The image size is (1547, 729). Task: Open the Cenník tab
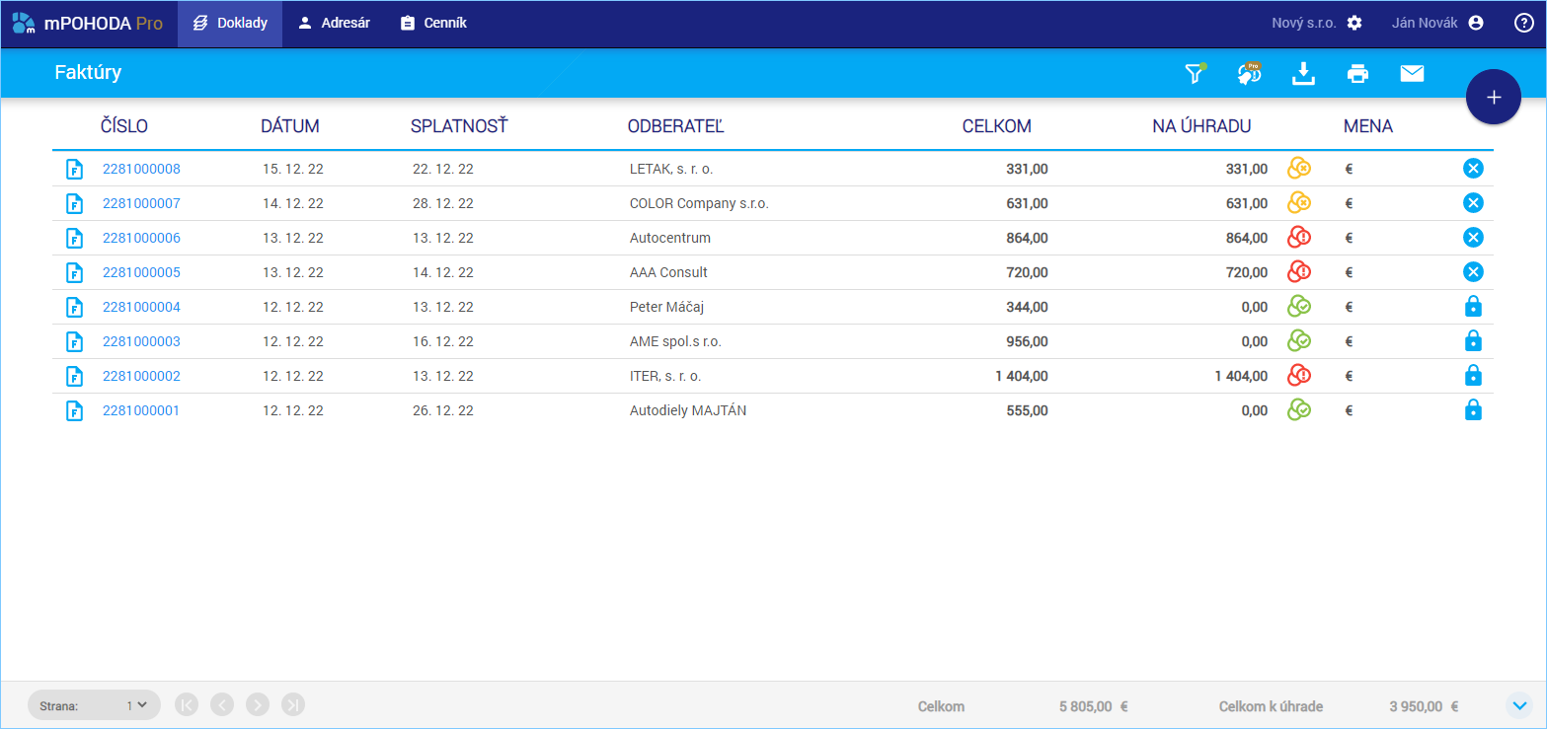(433, 23)
